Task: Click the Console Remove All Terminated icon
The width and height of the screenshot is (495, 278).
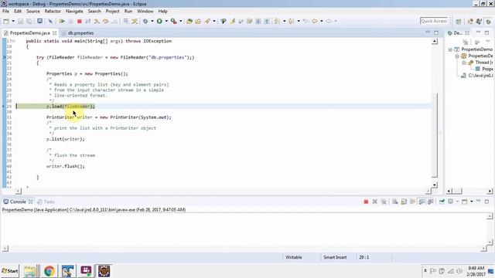Action: pos(384,202)
